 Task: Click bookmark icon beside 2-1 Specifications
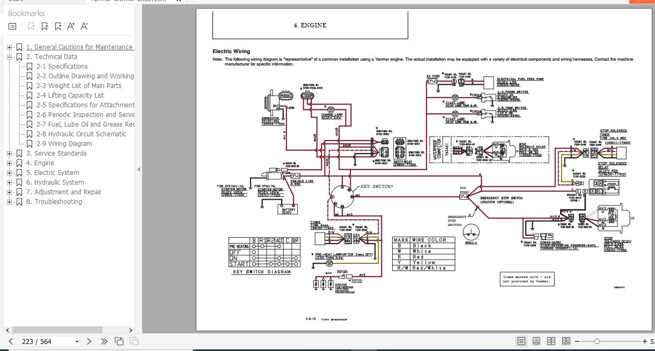pos(30,67)
